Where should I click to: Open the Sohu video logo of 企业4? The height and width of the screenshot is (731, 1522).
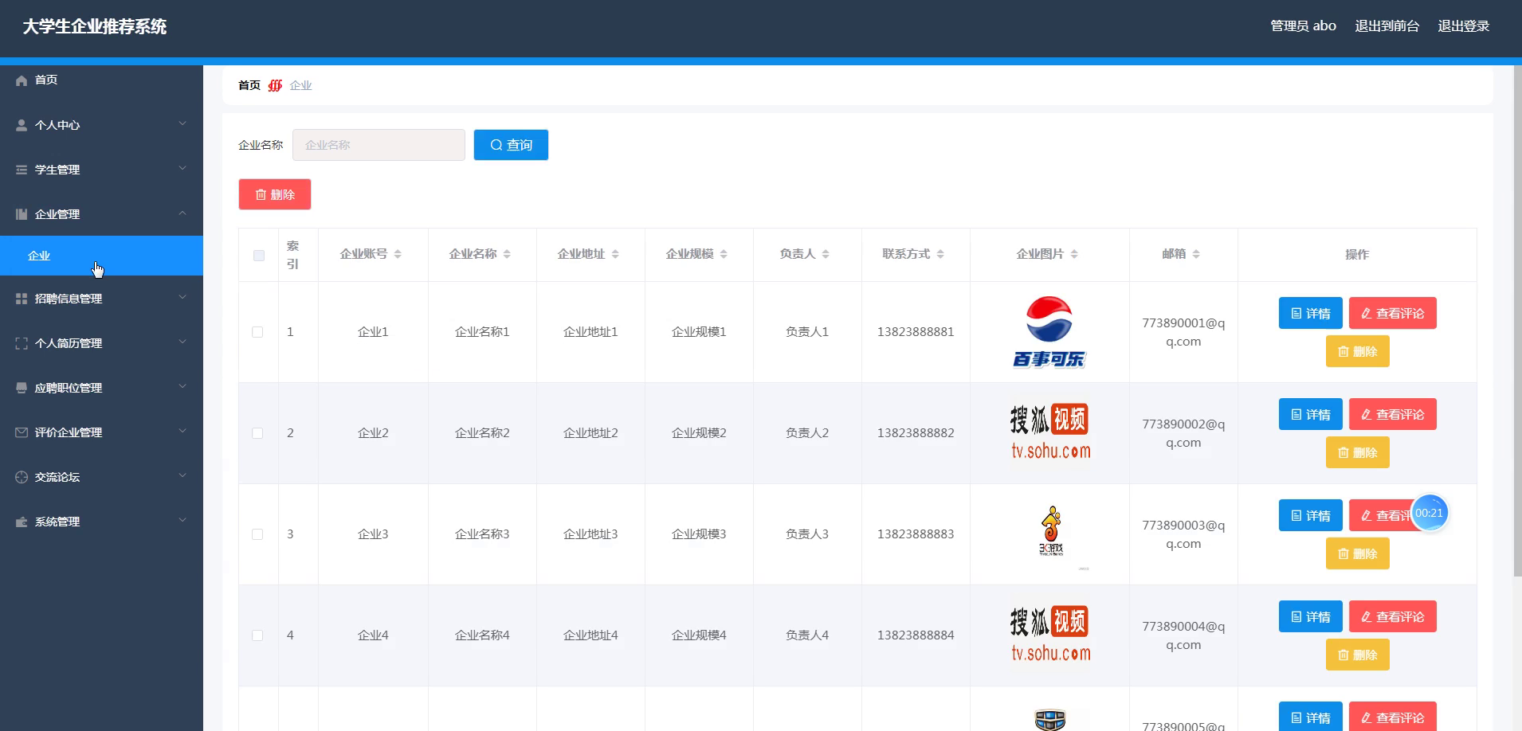click(1049, 635)
